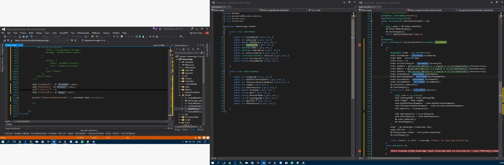504x165 pixels.
Task: Open the SVN URL address combo box
Action: (x=41, y=40)
